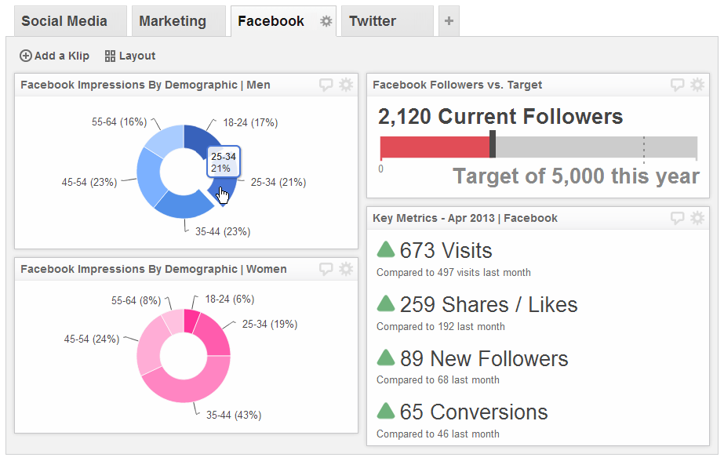724x461 pixels.
Task: Open comment icon on Followers vs. Target klip
Action: 676,85
